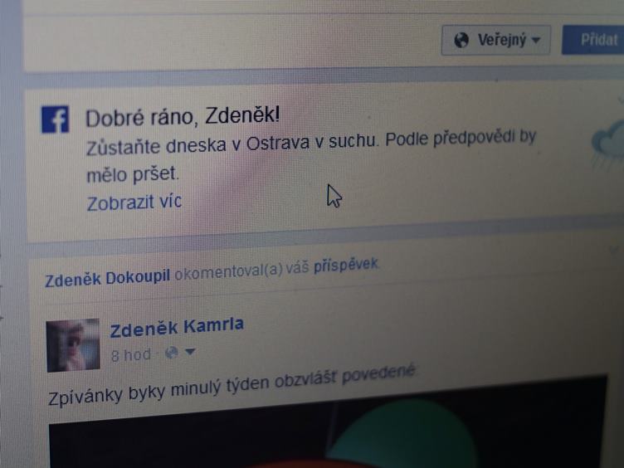Click the globe privacy icon under Zdeněk Kamrla
This screenshot has height=468, width=624.
pyautogui.click(x=172, y=353)
